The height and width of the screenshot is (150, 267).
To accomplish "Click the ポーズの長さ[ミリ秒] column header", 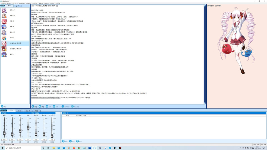I will coord(81,116).
